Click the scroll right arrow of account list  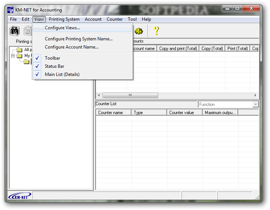tap(255, 95)
